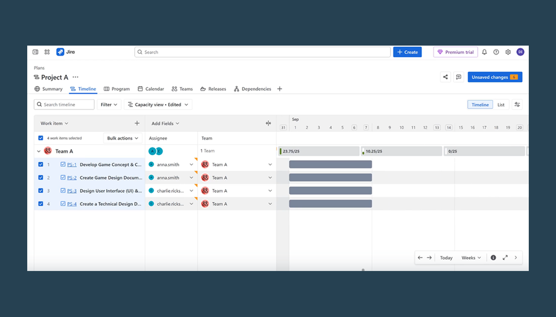
Task: Click the Jira logo
Action: (x=66, y=52)
